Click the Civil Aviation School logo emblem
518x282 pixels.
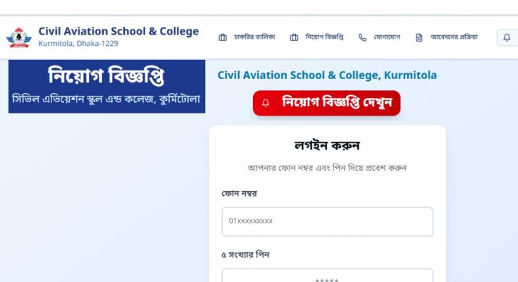pyautogui.click(x=19, y=37)
